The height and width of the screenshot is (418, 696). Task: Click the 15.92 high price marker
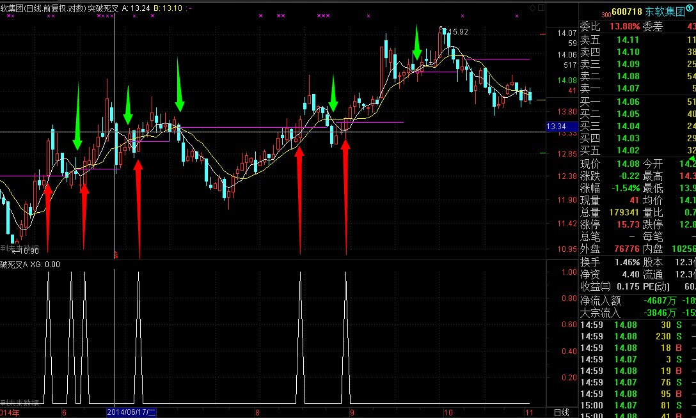pyautogui.click(x=456, y=31)
